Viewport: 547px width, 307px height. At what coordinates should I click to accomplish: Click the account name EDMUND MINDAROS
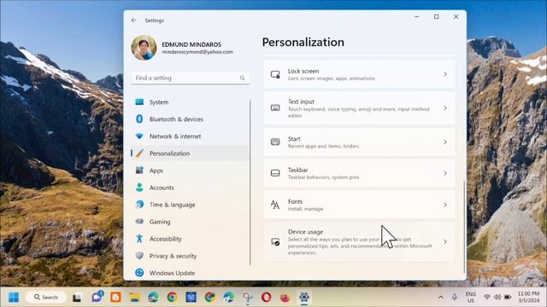191,44
